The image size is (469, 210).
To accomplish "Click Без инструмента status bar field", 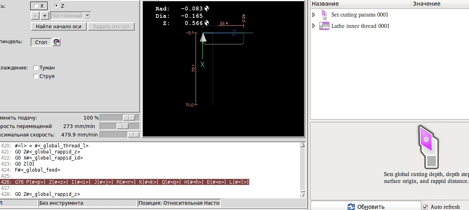I will tap(88, 203).
